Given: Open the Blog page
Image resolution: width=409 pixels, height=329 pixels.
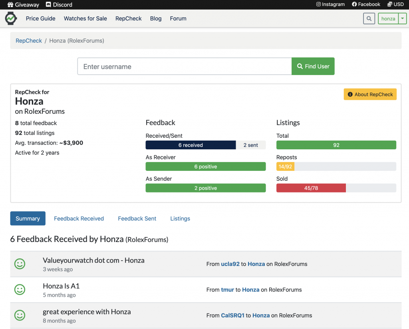Looking at the screenshot, I should coord(156,18).
